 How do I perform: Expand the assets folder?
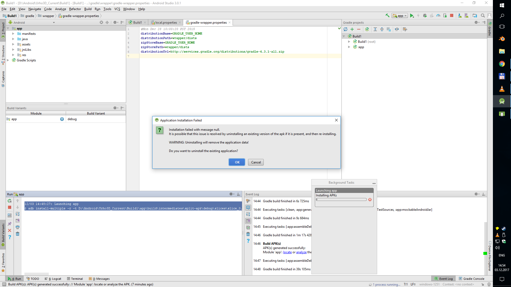click(13, 44)
